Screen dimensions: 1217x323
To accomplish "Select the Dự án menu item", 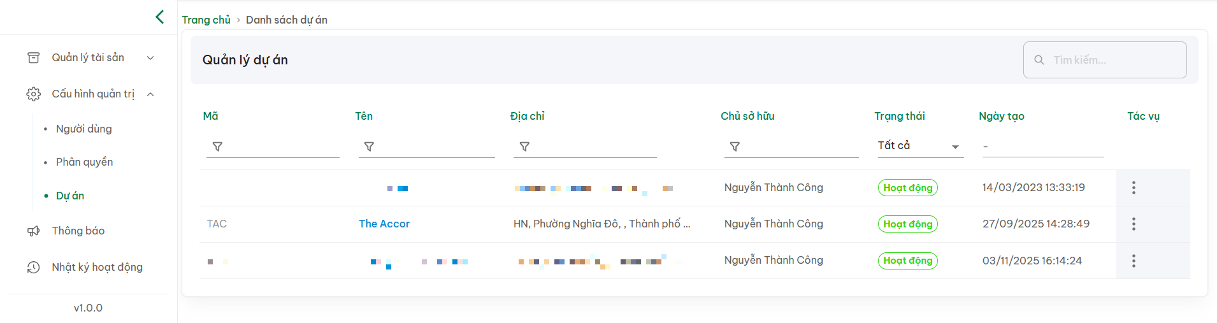I will (x=70, y=196).
